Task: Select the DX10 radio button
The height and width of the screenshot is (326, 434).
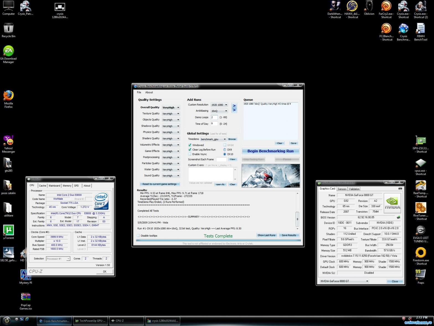Action: pyautogui.click(x=225, y=154)
